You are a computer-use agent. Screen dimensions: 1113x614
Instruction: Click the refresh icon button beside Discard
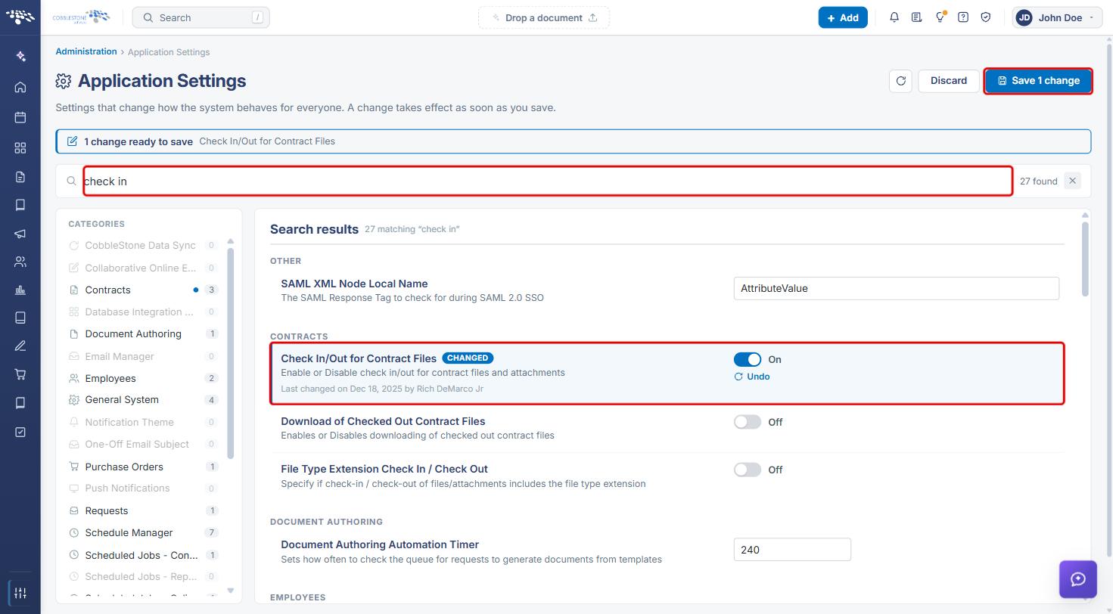click(x=900, y=81)
